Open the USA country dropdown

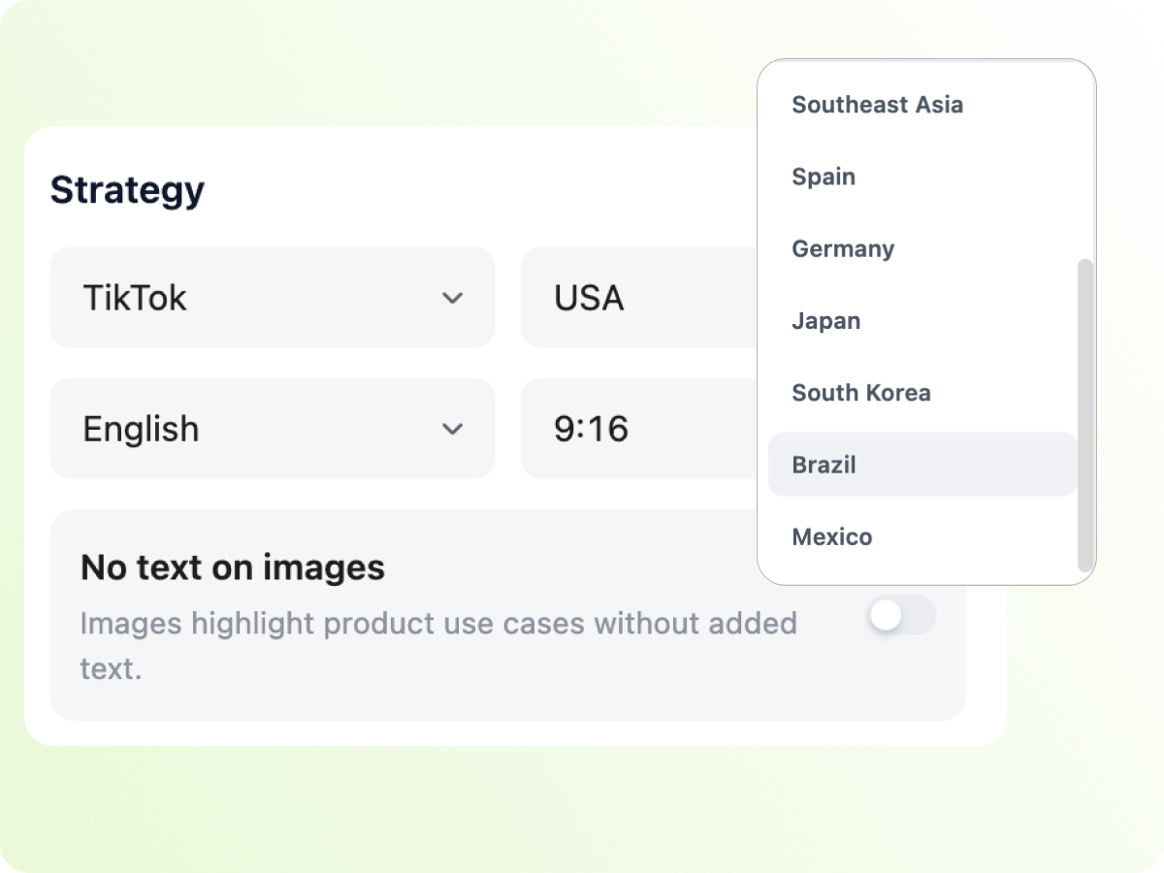pyautogui.click(x=639, y=298)
